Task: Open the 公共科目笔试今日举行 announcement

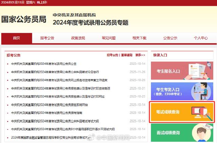Action: click(x=55, y=72)
